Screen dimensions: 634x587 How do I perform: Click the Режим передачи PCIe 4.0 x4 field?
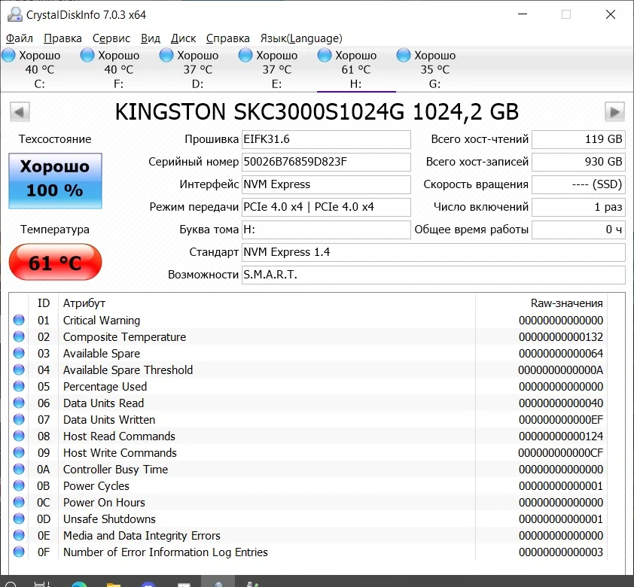pos(326,207)
